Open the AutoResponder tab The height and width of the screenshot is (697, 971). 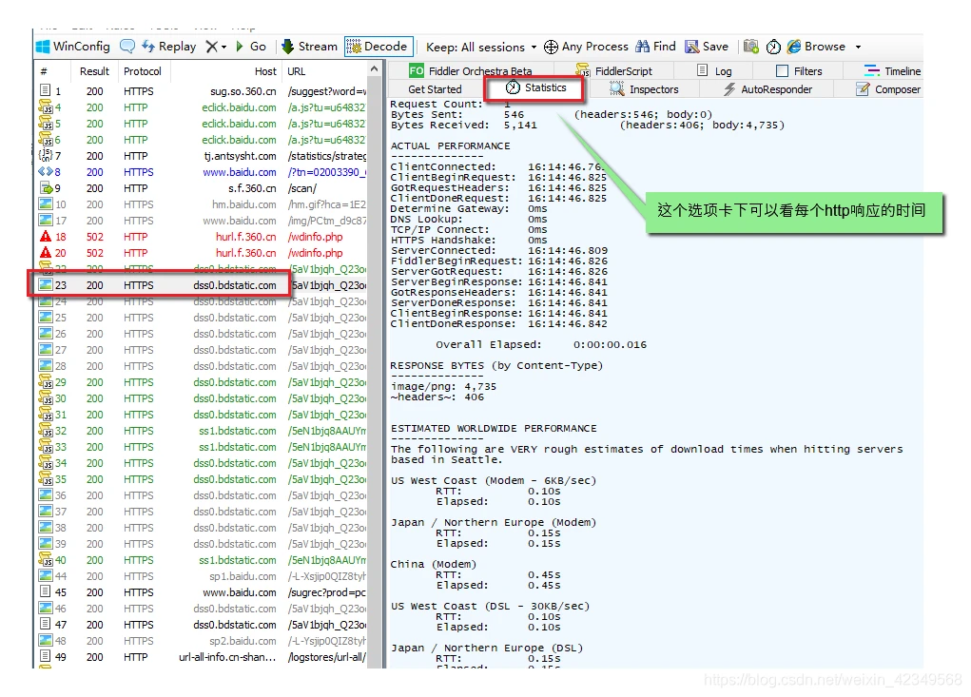pos(767,89)
